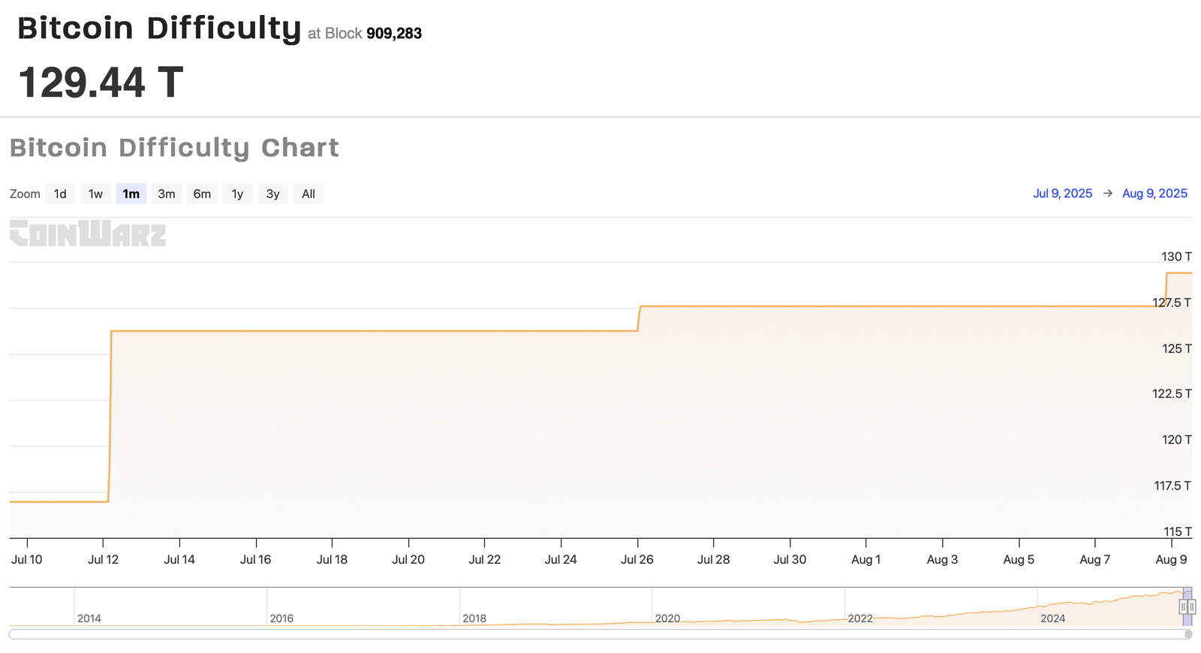1201x653 pixels.
Task: Click the 2018 region in the navigator strip
Action: [x=475, y=618]
